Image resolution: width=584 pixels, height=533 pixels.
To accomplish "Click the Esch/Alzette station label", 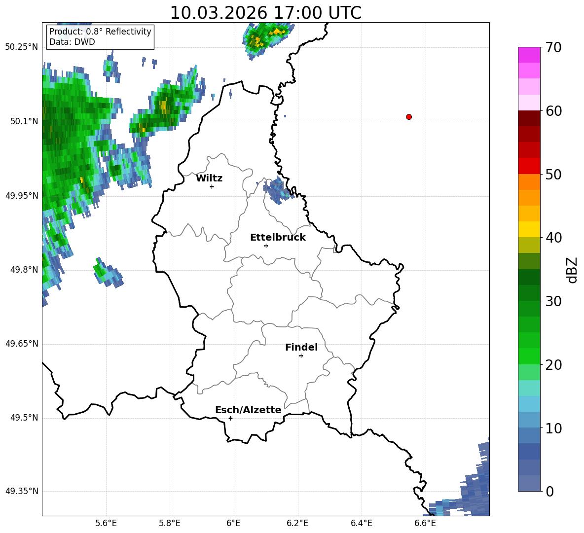I will (248, 410).
